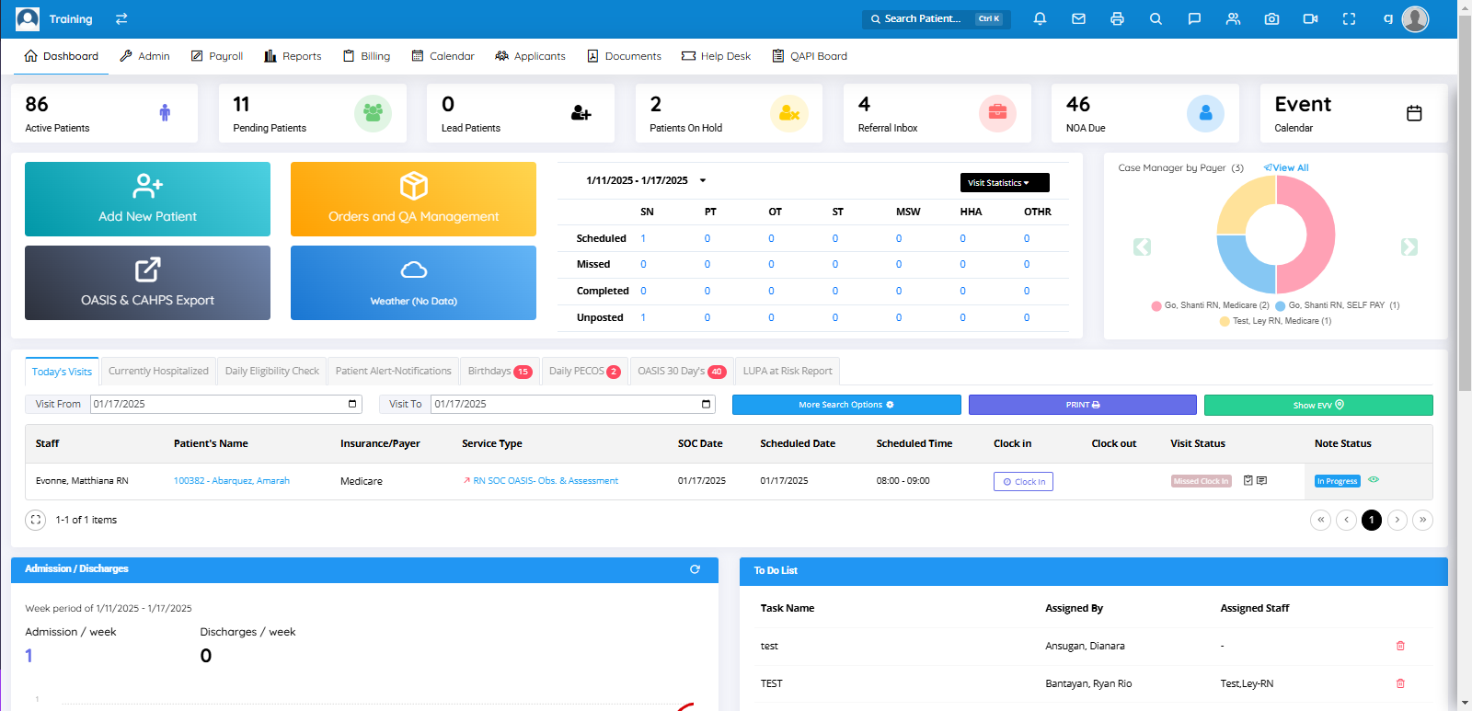Show EVV toggle button
The height and width of the screenshot is (711, 1472).
1317,405
